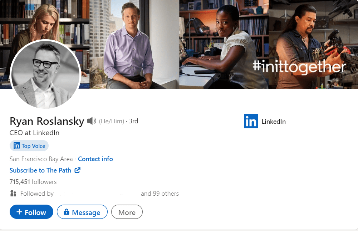
Task: View the 715,451 followers count
Action: coord(33,182)
